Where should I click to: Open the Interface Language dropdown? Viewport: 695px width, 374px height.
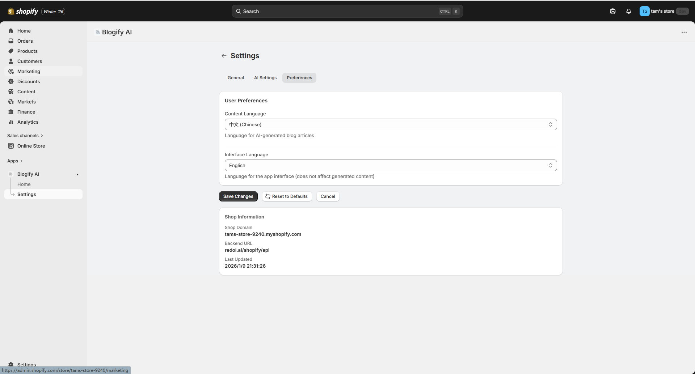point(391,165)
